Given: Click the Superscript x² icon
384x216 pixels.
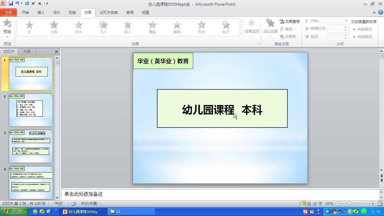Looking at the screenshot, I should 34,4.
